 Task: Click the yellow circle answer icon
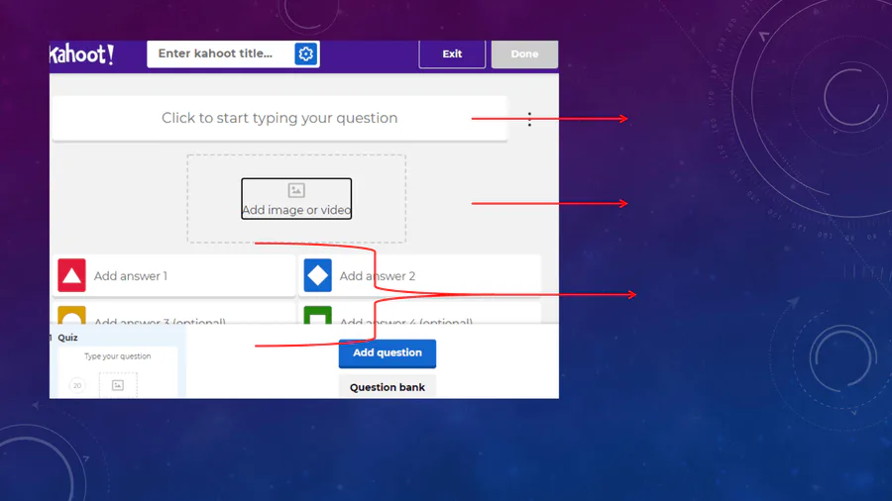[x=71, y=316]
